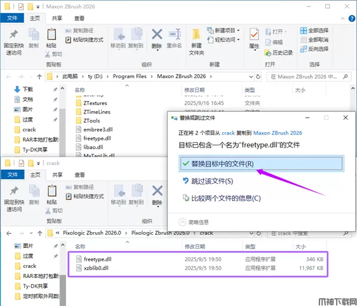Open ZTextures folder in file list
Screen dimensions: 357x306
coord(95,103)
